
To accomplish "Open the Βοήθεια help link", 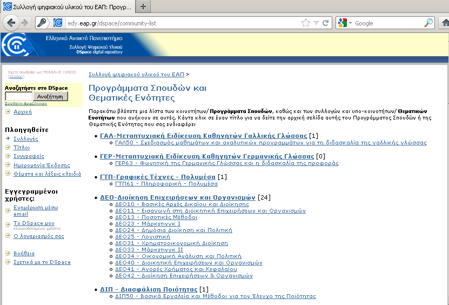I will click(24, 254).
